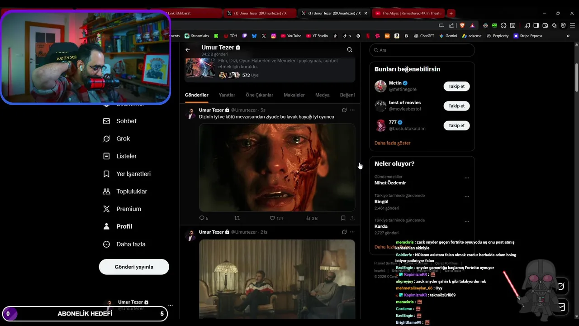Open the Perplexity bookmark

497,36
